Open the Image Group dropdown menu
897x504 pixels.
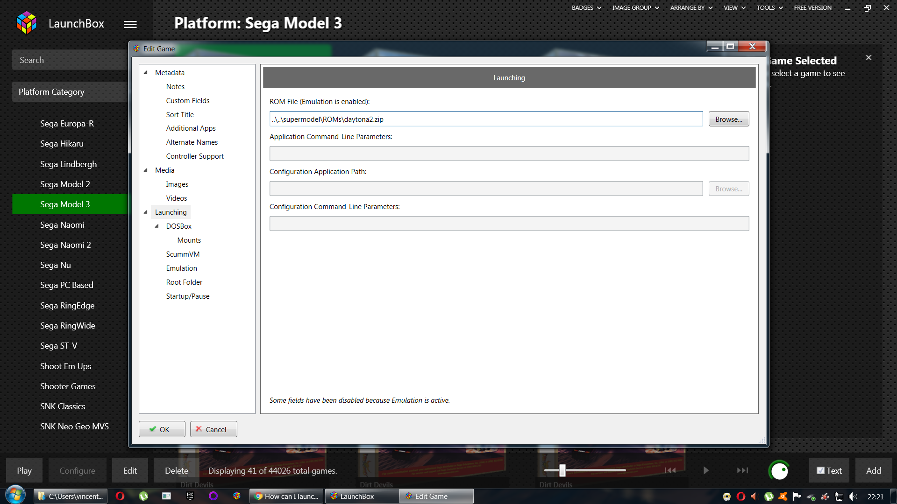(635, 7)
